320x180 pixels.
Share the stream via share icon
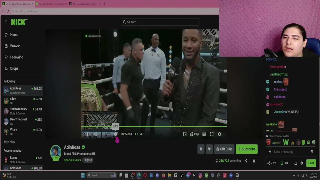[246, 161]
